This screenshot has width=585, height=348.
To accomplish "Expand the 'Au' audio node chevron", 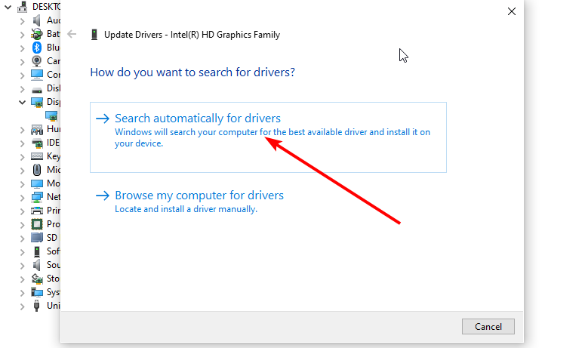I will [x=22, y=21].
